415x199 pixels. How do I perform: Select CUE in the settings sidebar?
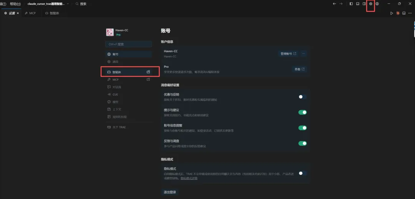coord(128,95)
